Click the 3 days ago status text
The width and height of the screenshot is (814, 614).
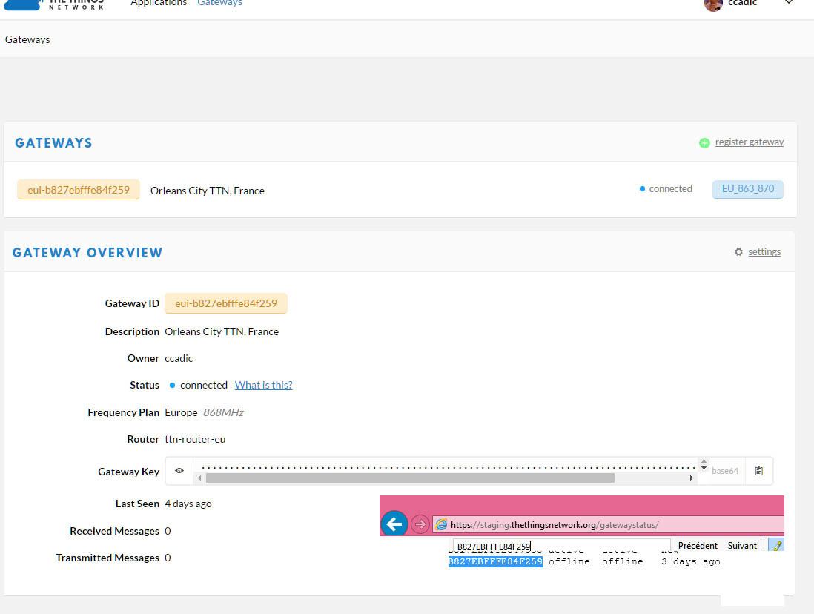pyautogui.click(x=690, y=561)
